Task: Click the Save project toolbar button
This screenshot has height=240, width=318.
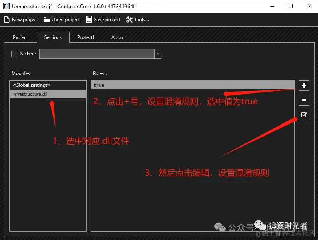Action: 103,20
